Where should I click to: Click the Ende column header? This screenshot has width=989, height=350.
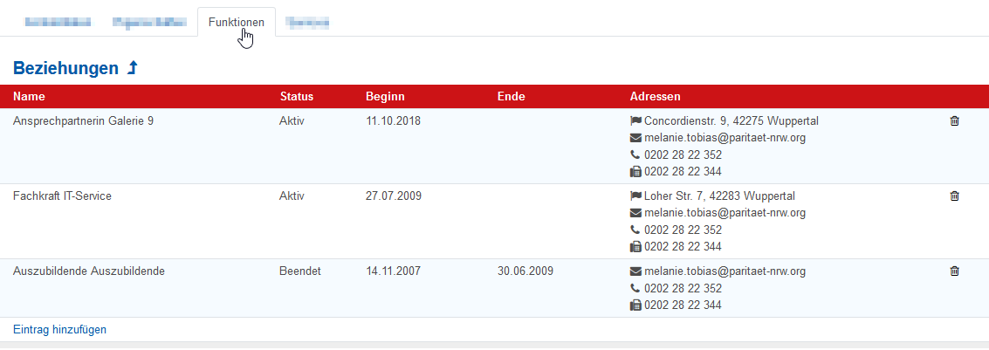click(512, 96)
